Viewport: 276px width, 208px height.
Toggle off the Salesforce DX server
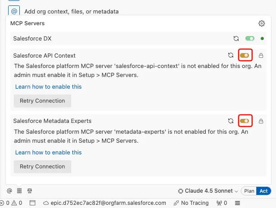pos(250,38)
